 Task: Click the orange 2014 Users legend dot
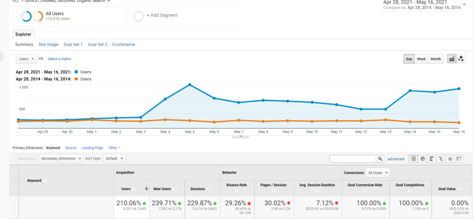click(x=76, y=79)
